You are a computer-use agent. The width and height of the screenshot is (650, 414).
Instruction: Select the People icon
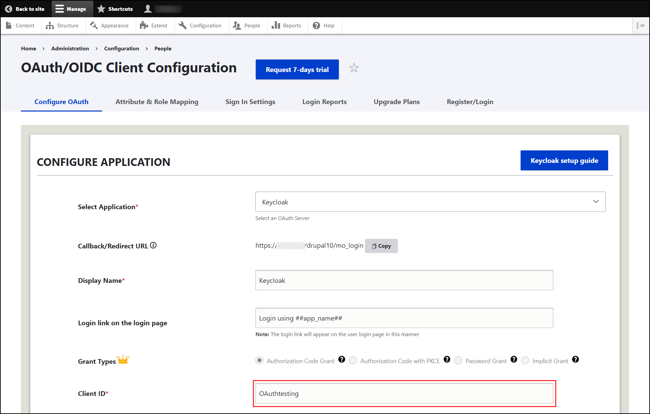pos(237,25)
